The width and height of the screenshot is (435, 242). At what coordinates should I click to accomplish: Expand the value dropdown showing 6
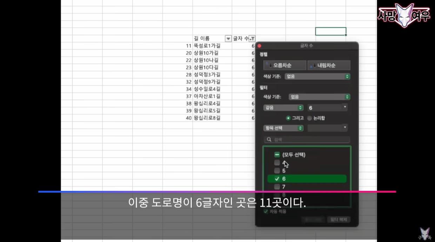click(345, 108)
